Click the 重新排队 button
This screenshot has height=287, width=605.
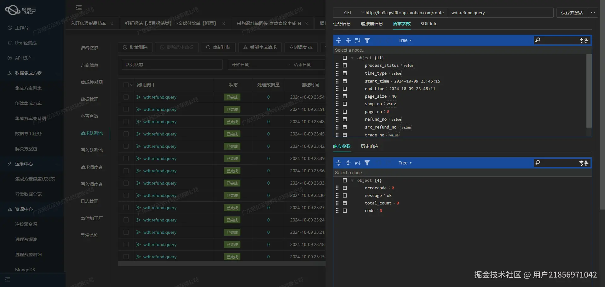pyautogui.click(x=218, y=47)
